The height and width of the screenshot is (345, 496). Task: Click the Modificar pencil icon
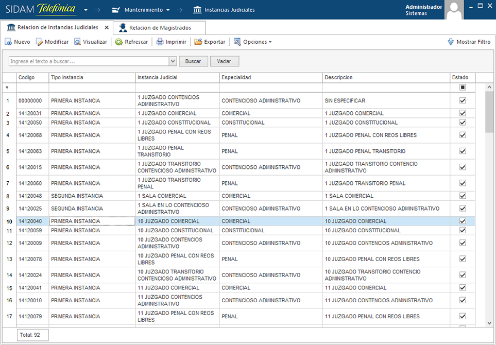click(39, 42)
